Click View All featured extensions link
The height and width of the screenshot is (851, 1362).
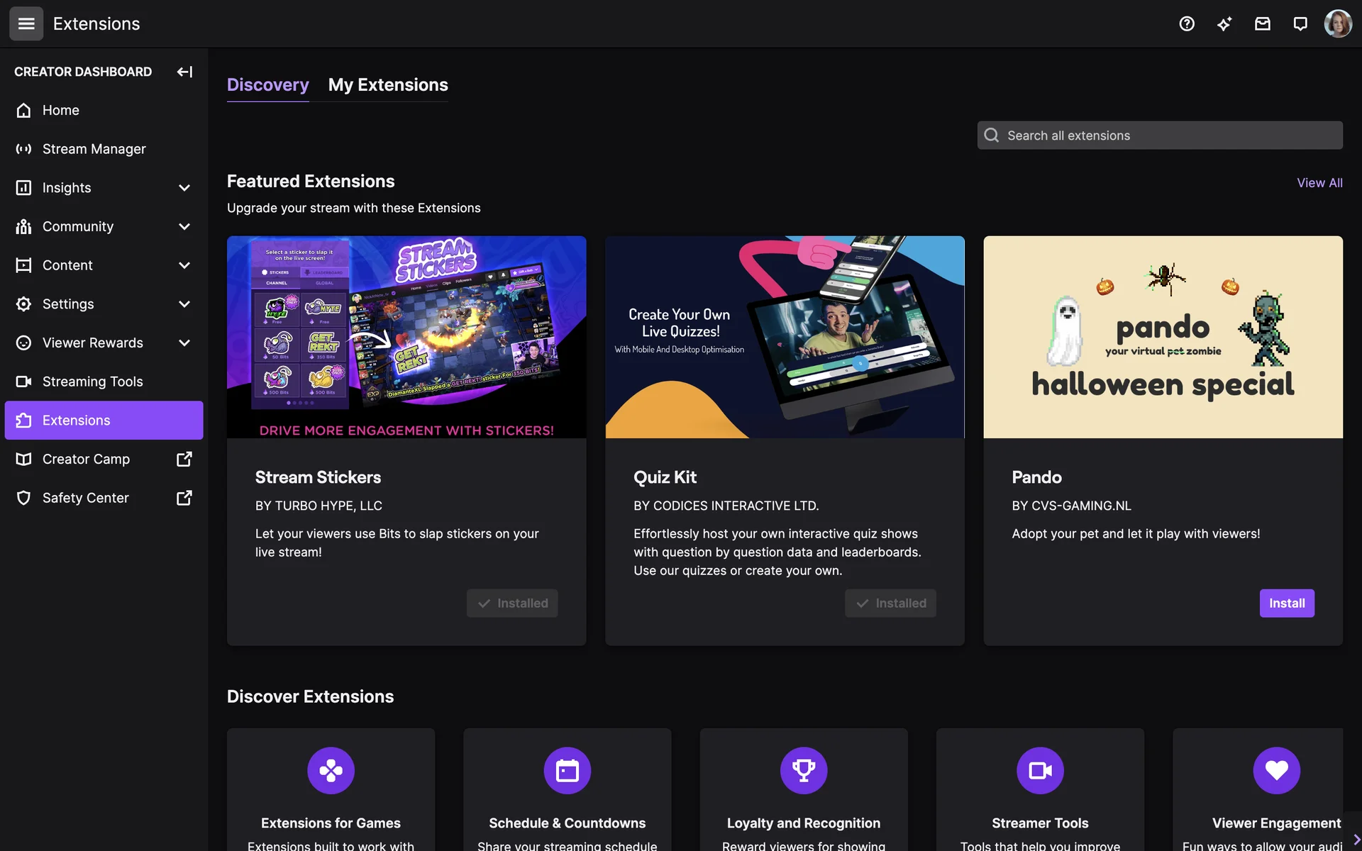coord(1319,183)
